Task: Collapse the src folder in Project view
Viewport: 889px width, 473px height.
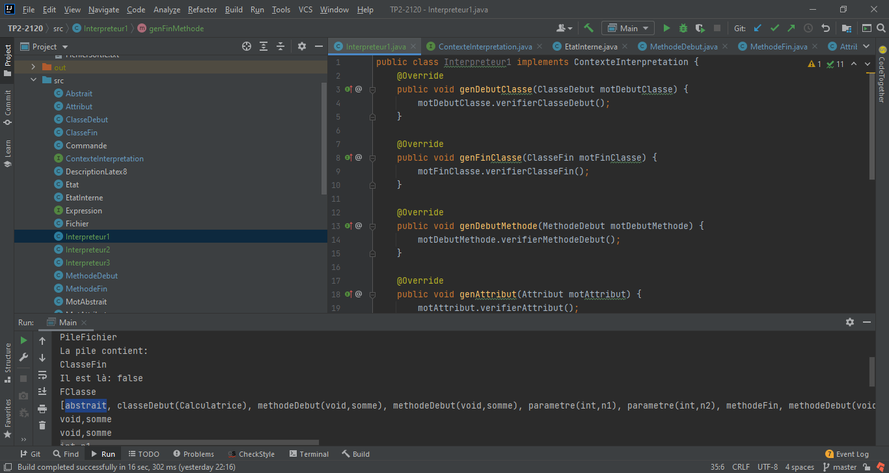Action: coord(33,79)
